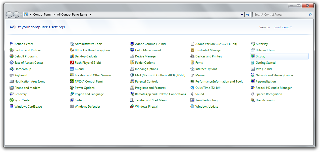Viewport: 320px width, 152px height.
Task: Open Devices and Printers link
Action: point(209,56)
